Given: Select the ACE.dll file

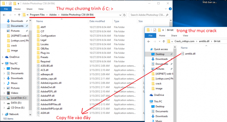Looking at the screenshot, I should (45, 70).
